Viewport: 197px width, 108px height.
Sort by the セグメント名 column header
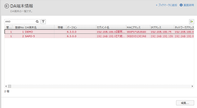[x=111, y=27]
